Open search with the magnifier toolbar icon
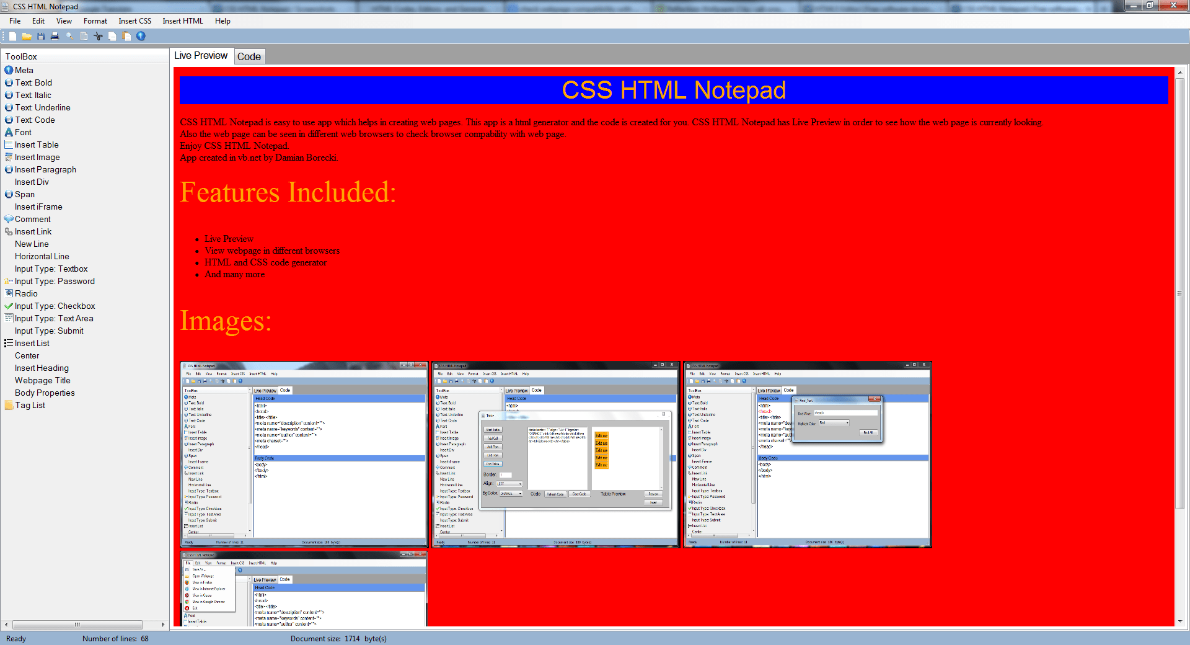 coord(70,36)
